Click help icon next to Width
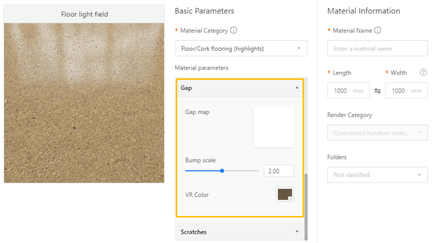Viewport: 437px width, 243px height. (423, 73)
